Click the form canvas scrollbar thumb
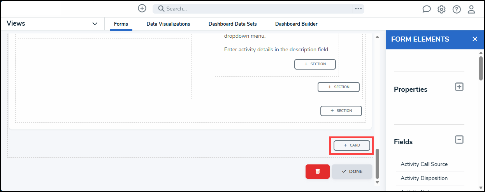This screenshot has width=485, height=192. [x=377, y=163]
